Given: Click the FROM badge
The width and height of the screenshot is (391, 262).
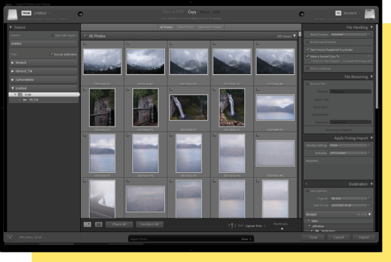Looking at the screenshot, I should tap(26, 13).
